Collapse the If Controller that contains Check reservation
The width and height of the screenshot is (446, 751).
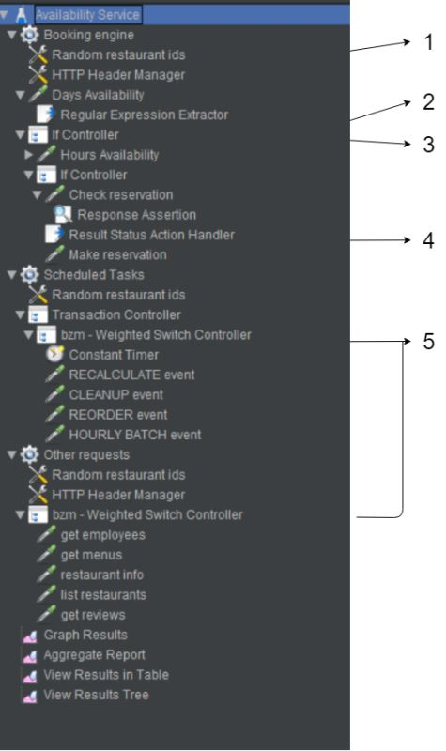(x=29, y=175)
